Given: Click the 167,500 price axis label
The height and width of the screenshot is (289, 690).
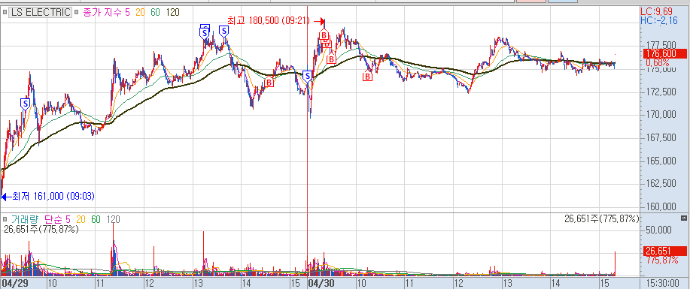Looking at the screenshot, I should (660, 138).
